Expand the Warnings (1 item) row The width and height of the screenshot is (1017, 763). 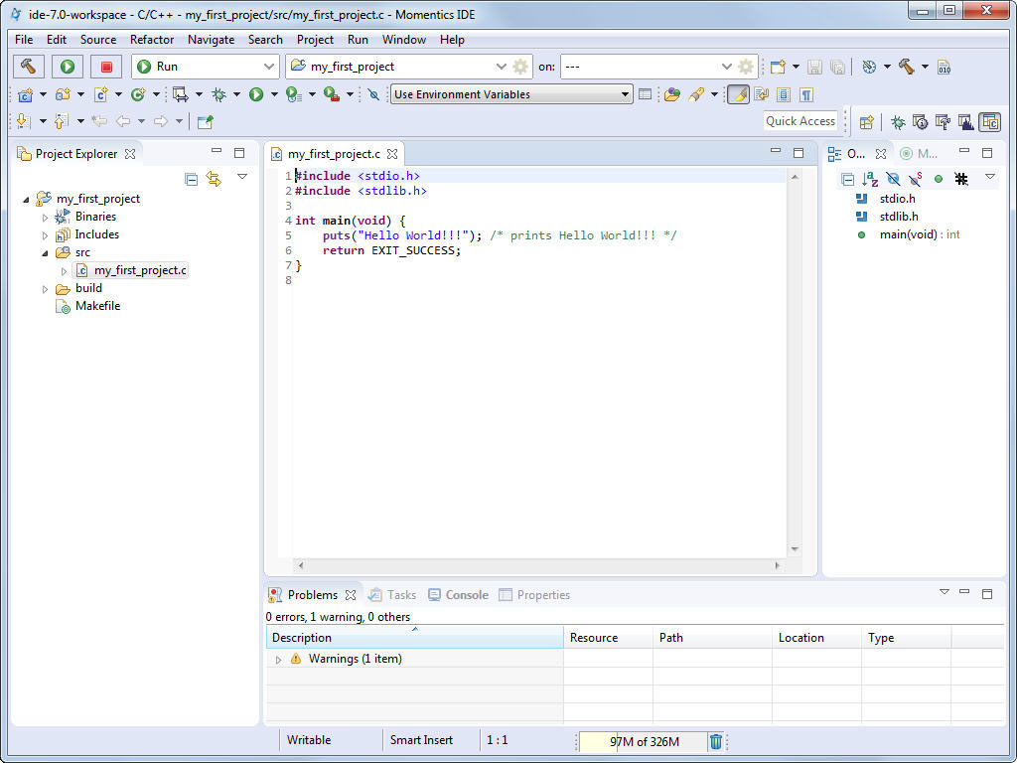(x=278, y=660)
